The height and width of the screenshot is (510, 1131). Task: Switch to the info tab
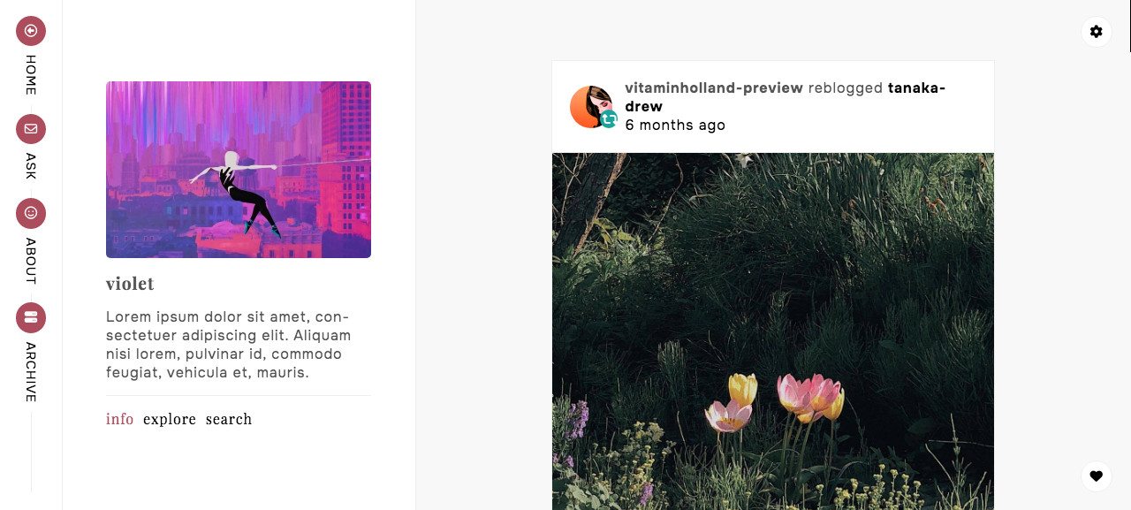(x=120, y=419)
